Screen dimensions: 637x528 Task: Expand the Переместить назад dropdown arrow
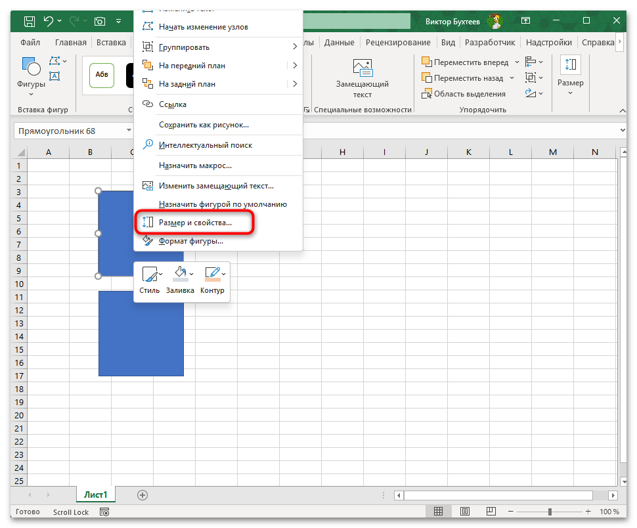(x=512, y=78)
